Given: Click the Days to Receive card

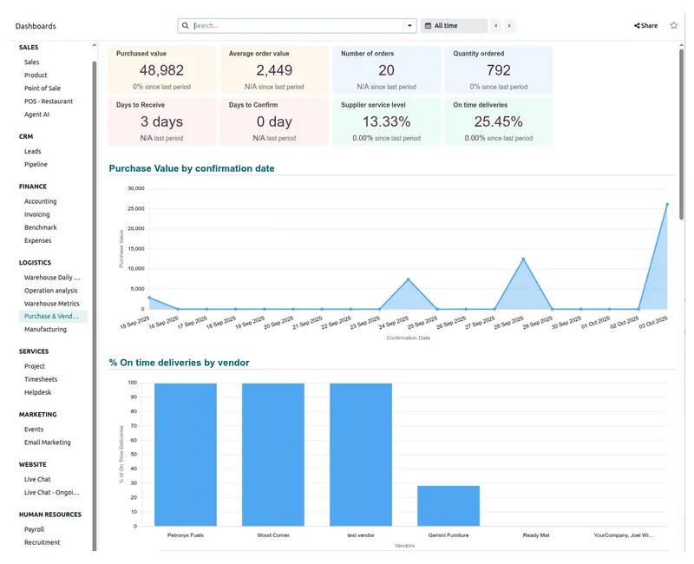Looking at the screenshot, I should click(x=162, y=121).
